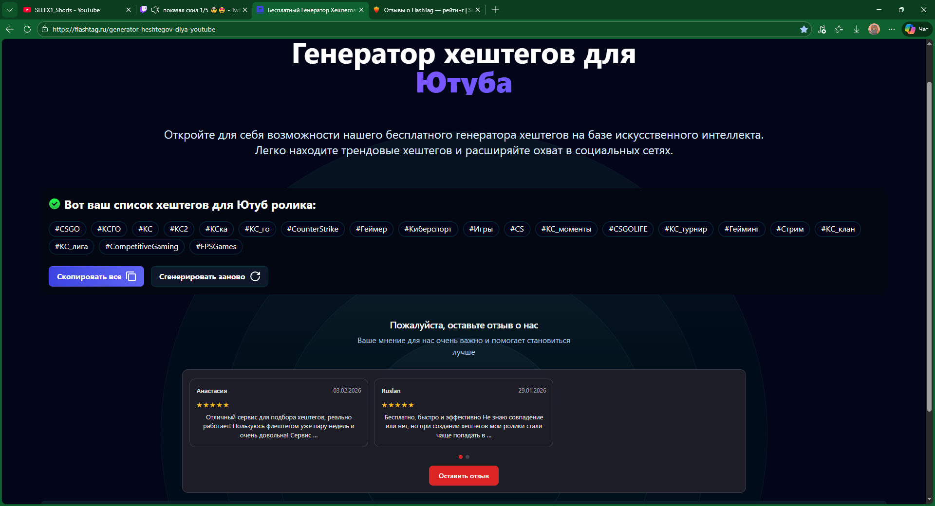Click the Скопировать все button

pos(96,276)
